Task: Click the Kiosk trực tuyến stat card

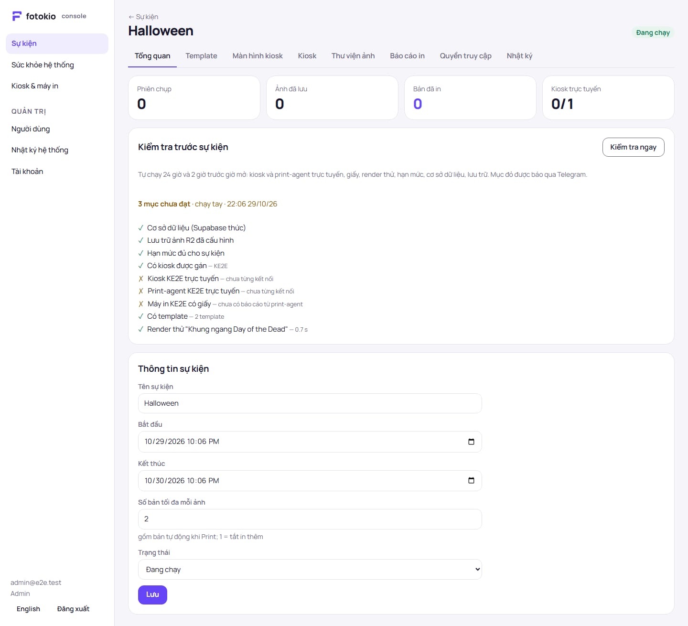Action: click(x=608, y=97)
